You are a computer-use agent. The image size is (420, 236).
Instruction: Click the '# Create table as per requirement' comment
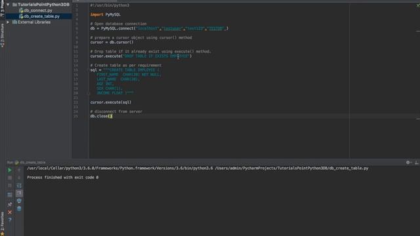click(126, 66)
